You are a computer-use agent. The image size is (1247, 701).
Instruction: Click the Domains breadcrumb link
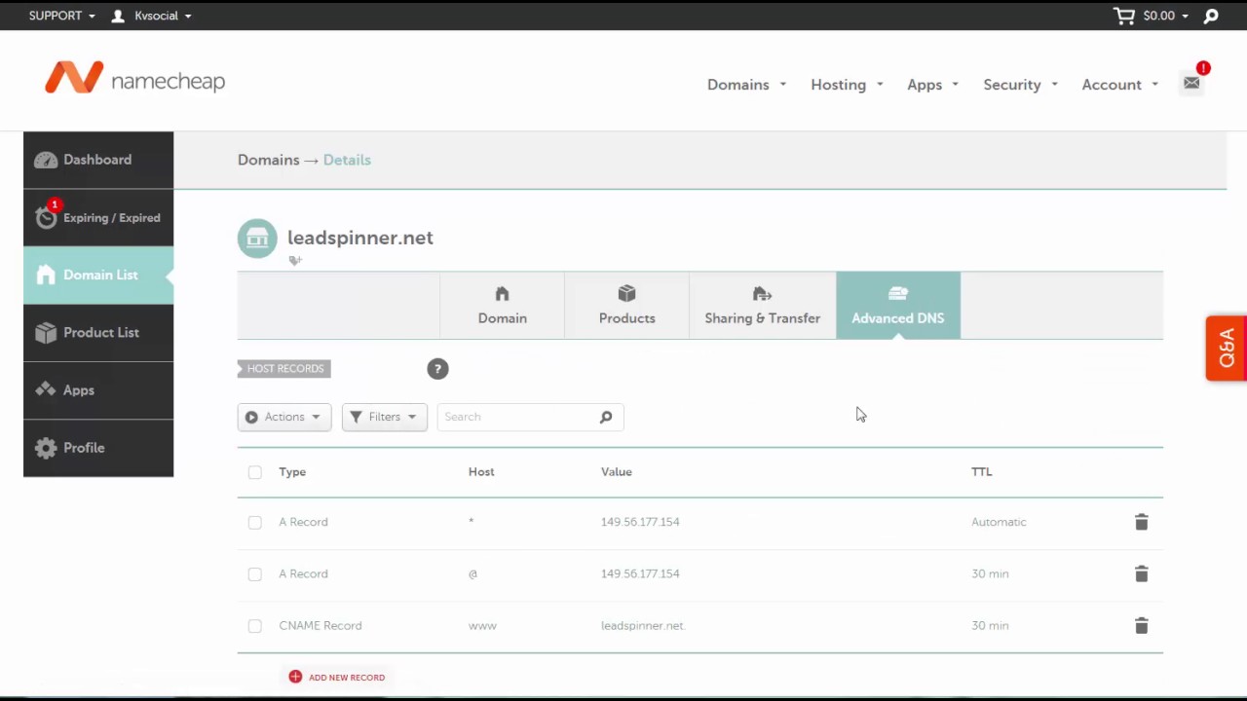[268, 160]
